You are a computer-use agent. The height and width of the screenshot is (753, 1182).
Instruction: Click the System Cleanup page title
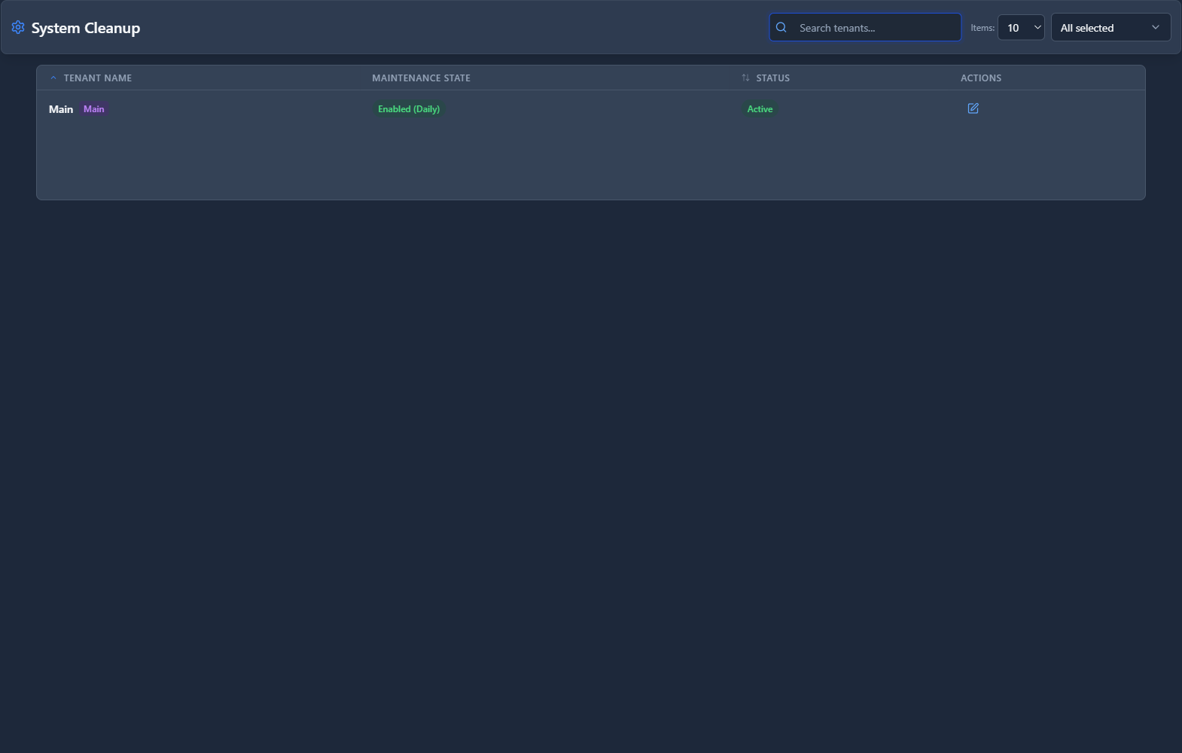[x=86, y=28]
